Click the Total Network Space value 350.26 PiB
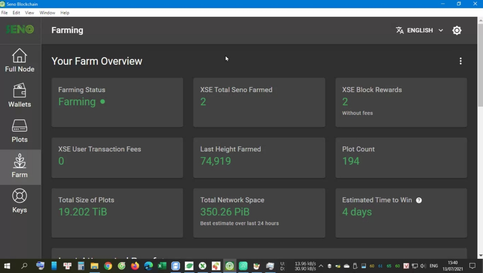483x273 pixels. pyautogui.click(x=225, y=212)
